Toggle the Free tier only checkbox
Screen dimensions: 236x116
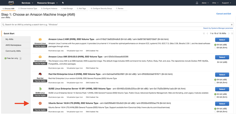pyautogui.click(x=5, y=58)
